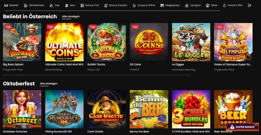Click Hacksaw Gaming provider name
This screenshot has width=261, height=135.
coord(184,70)
